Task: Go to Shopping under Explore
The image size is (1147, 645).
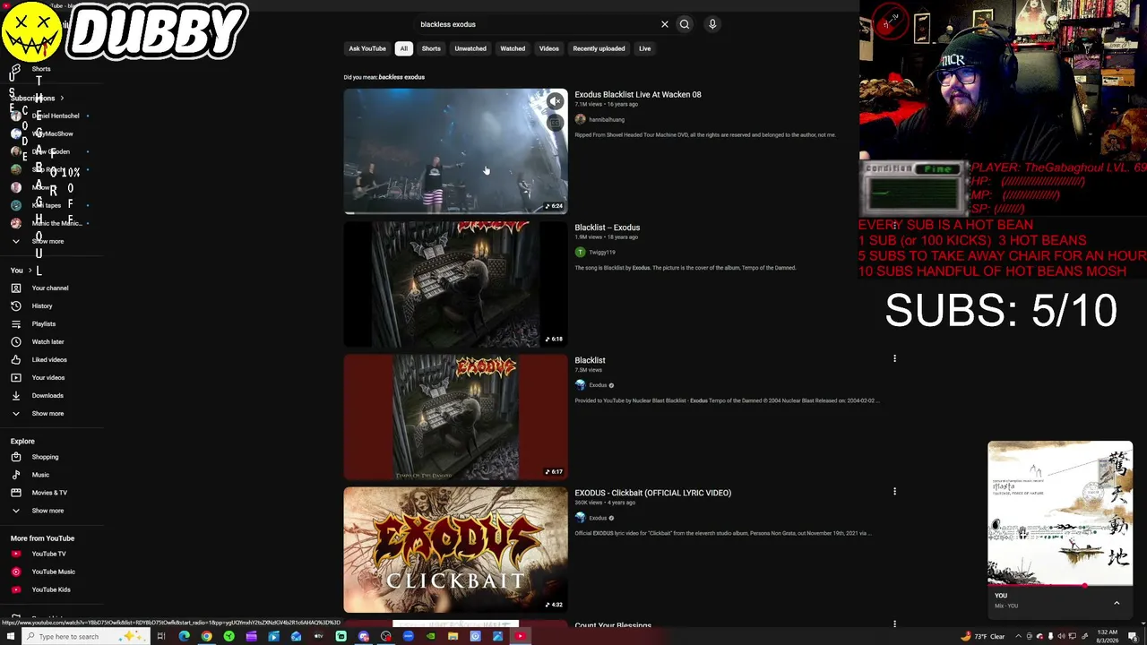Action: (x=45, y=457)
